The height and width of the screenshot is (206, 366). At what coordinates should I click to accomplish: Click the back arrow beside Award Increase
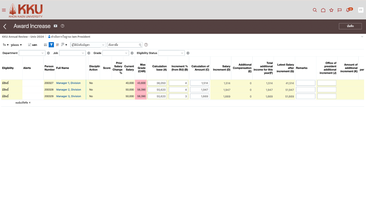[5, 26]
